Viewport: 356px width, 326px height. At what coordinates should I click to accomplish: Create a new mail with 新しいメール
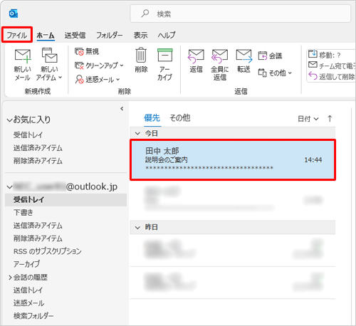(x=22, y=65)
